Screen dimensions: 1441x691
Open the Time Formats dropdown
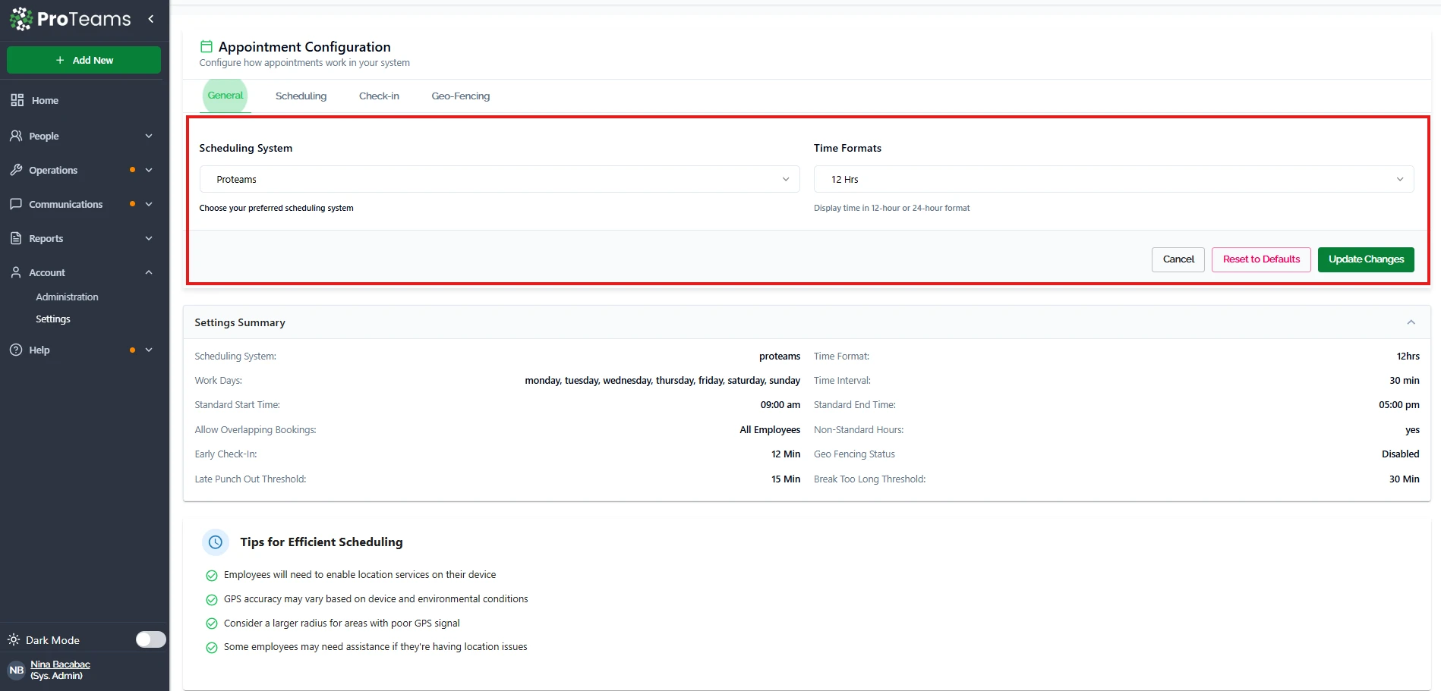pyautogui.click(x=1113, y=180)
